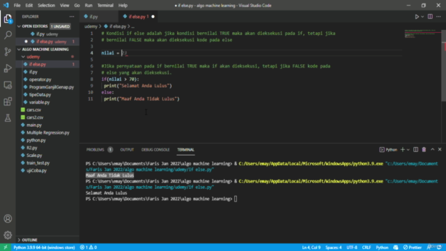The image size is (446, 251).
Task: Open the Extensions view
Action: 8,101
